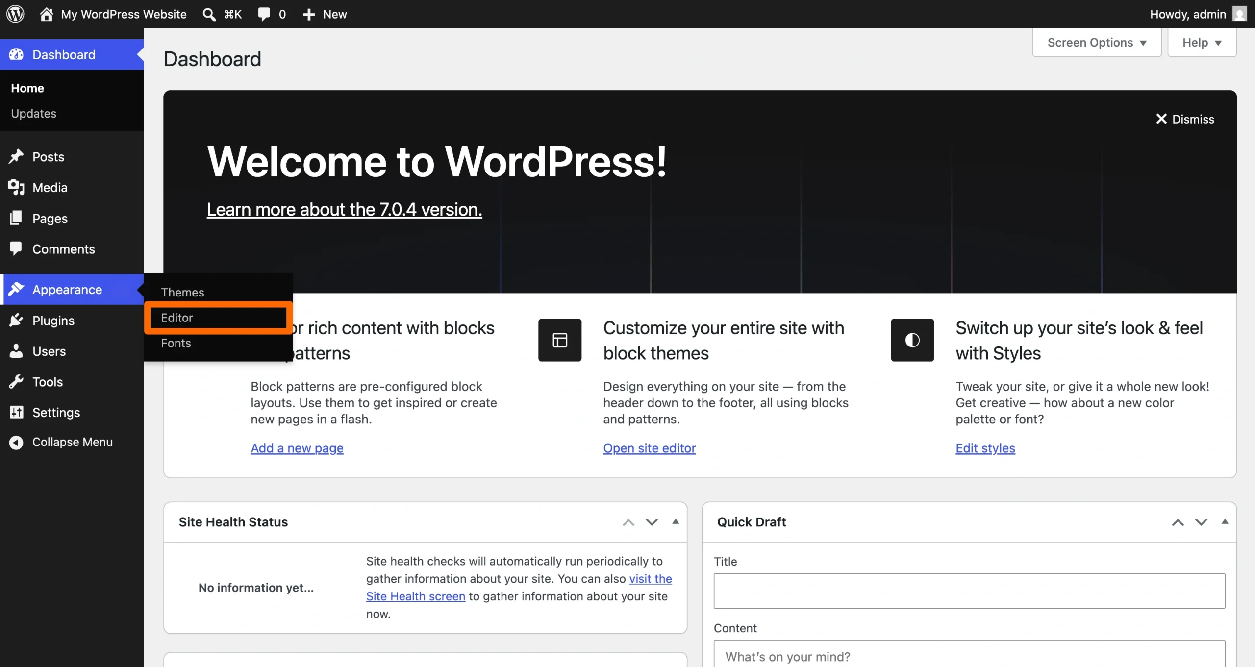Click the X icon next to Dismiss
The width and height of the screenshot is (1255, 667).
click(x=1161, y=119)
